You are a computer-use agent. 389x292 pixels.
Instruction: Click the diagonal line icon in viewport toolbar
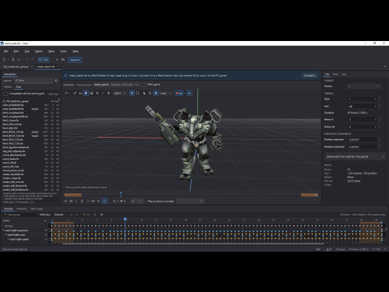click(x=103, y=93)
